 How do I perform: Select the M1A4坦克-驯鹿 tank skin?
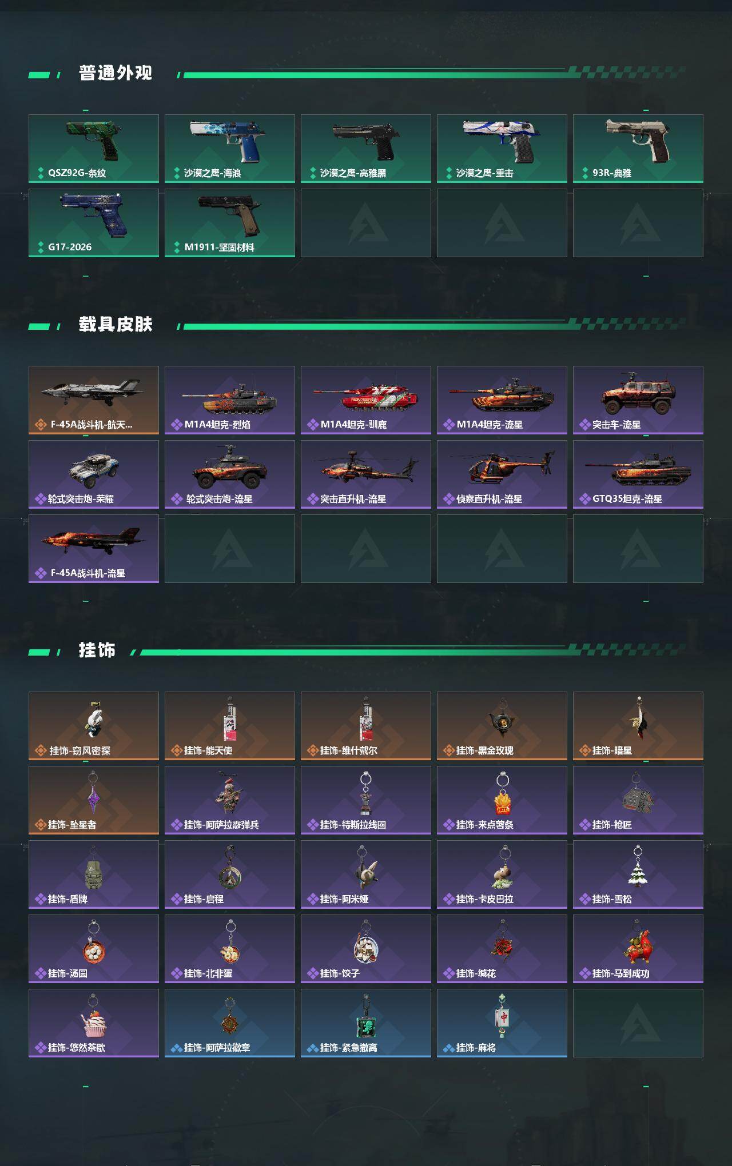(366, 400)
